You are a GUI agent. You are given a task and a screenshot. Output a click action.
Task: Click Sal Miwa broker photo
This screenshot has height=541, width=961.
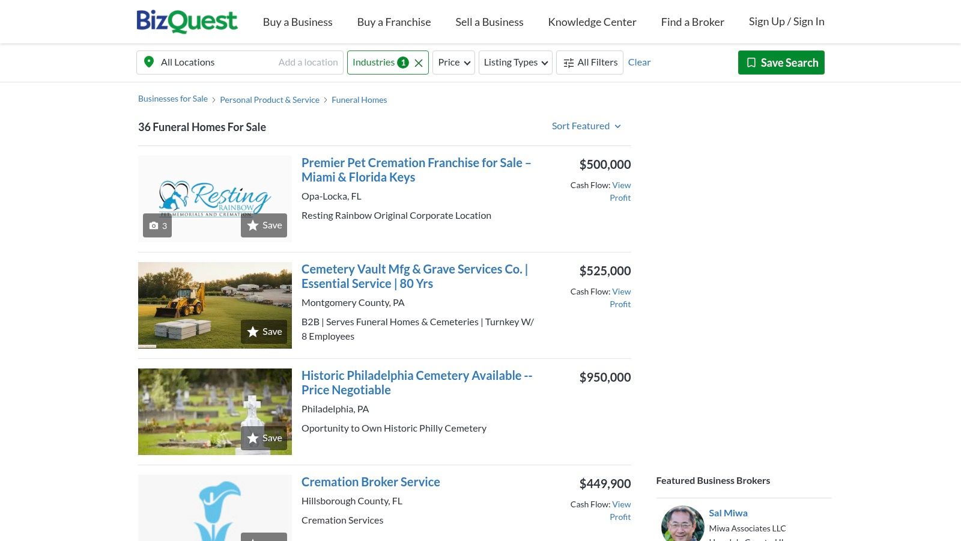pyautogui.click(x=683, y=524)
